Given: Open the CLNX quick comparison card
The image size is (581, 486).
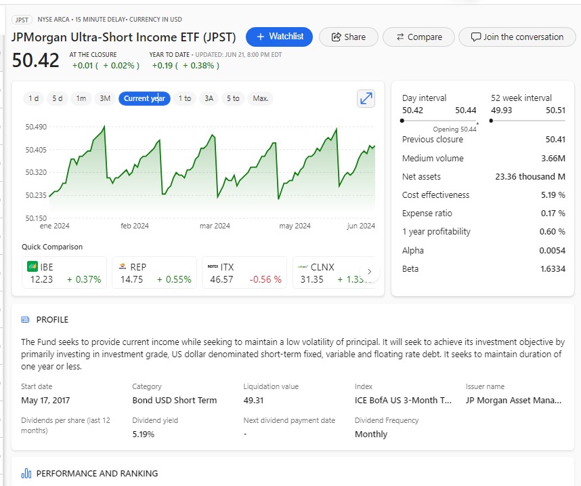Looking at the screenshot, I should click(x=335, y=272).
